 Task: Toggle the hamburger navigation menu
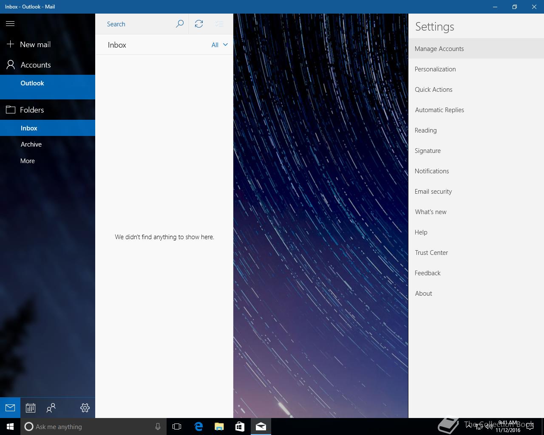(10, 24)
